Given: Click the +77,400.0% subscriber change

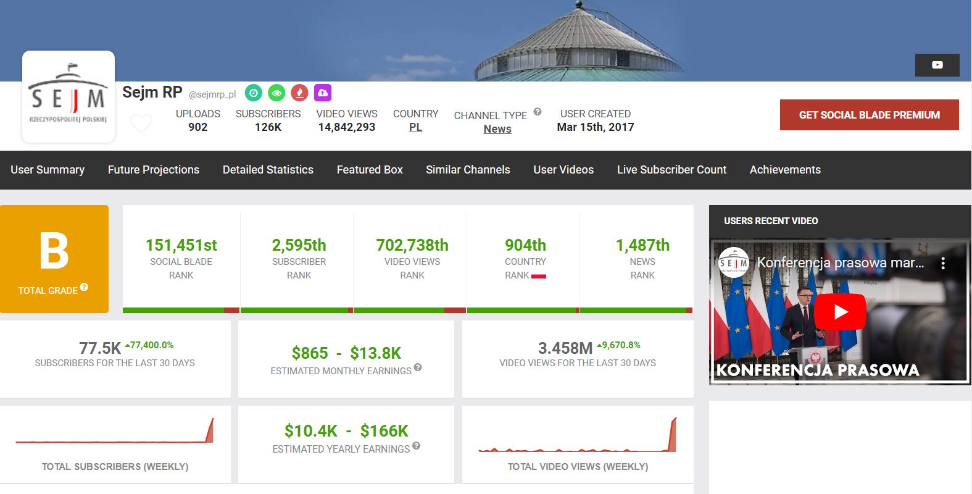Looking at the screenshot, I should [x=149, y=345].
